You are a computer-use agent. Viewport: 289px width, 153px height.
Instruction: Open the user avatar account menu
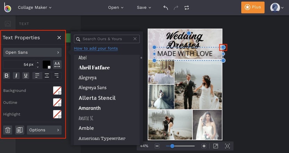pyautogui.click(x=276, y=8)
